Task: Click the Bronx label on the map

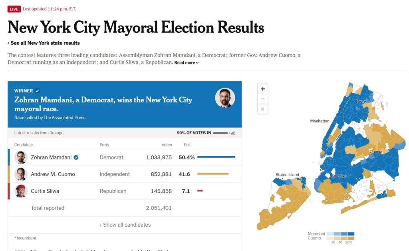Action: pyautogui.click(x=361, y=102)
